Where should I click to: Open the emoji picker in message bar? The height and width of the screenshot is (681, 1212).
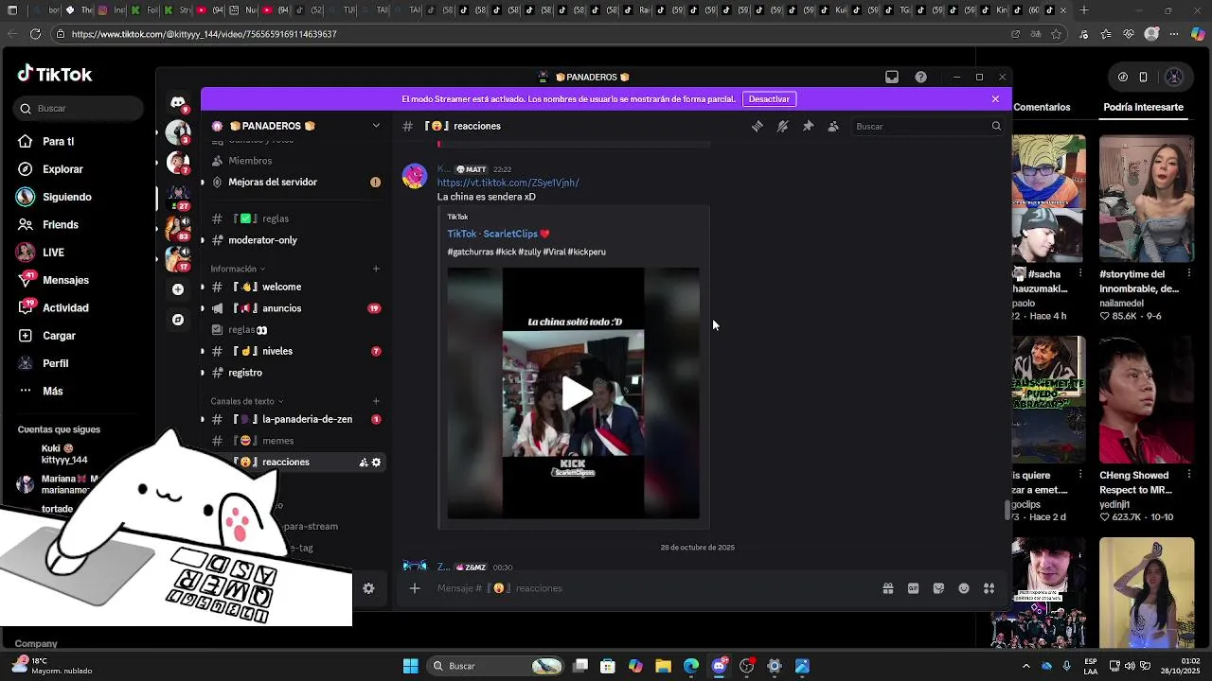click(x=964, y=588)
